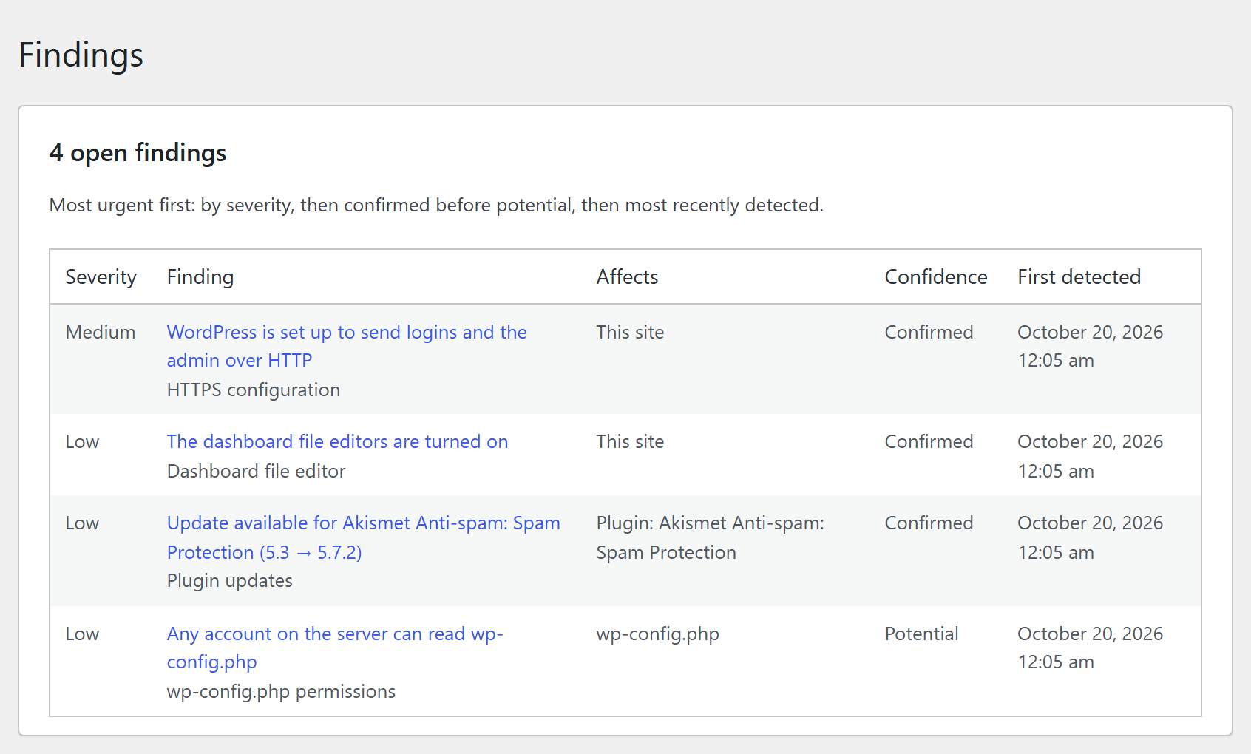Click the HTTPS configuration subtitle

point(254,390)
